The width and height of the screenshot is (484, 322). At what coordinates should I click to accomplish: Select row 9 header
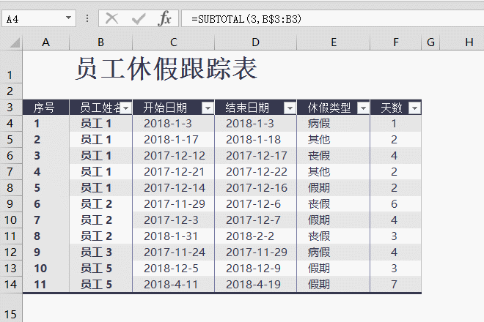coord(10,203)
